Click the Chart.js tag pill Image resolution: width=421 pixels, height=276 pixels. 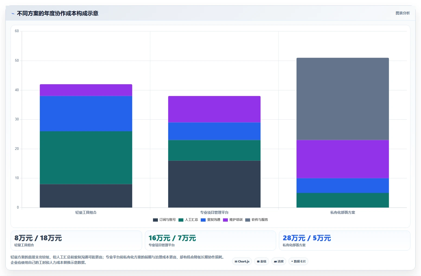point(242,261)
